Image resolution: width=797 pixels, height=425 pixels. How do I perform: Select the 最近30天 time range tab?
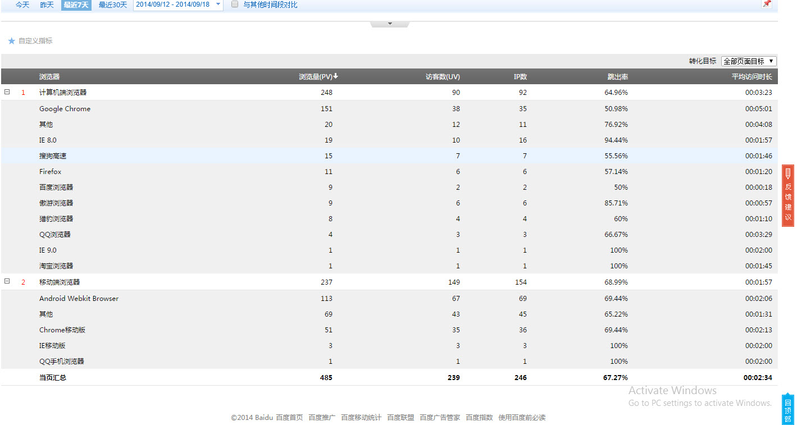pos(113,4)
